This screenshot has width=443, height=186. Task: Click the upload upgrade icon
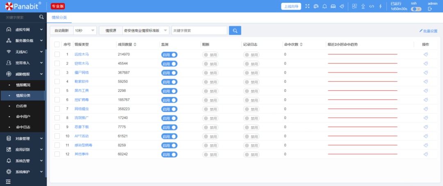(363, 7)
